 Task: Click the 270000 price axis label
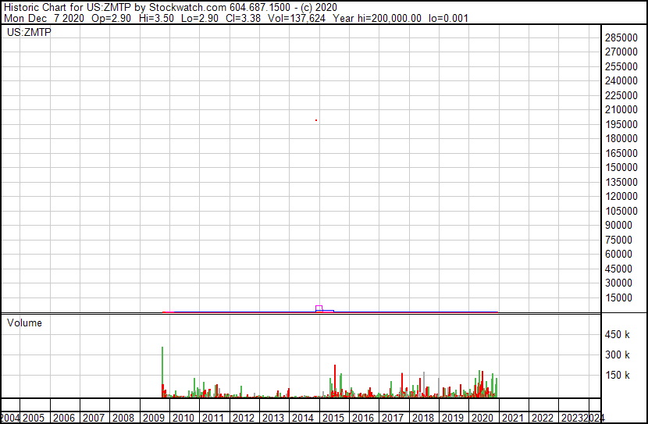[621, 52]
